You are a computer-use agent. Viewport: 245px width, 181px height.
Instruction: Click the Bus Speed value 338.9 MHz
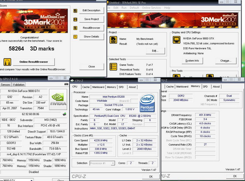[101, 149]
